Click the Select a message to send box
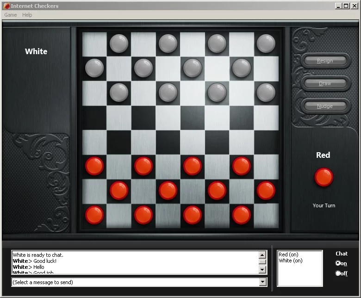The width and height of the screenshot is (361, 298). coord(139,282)
